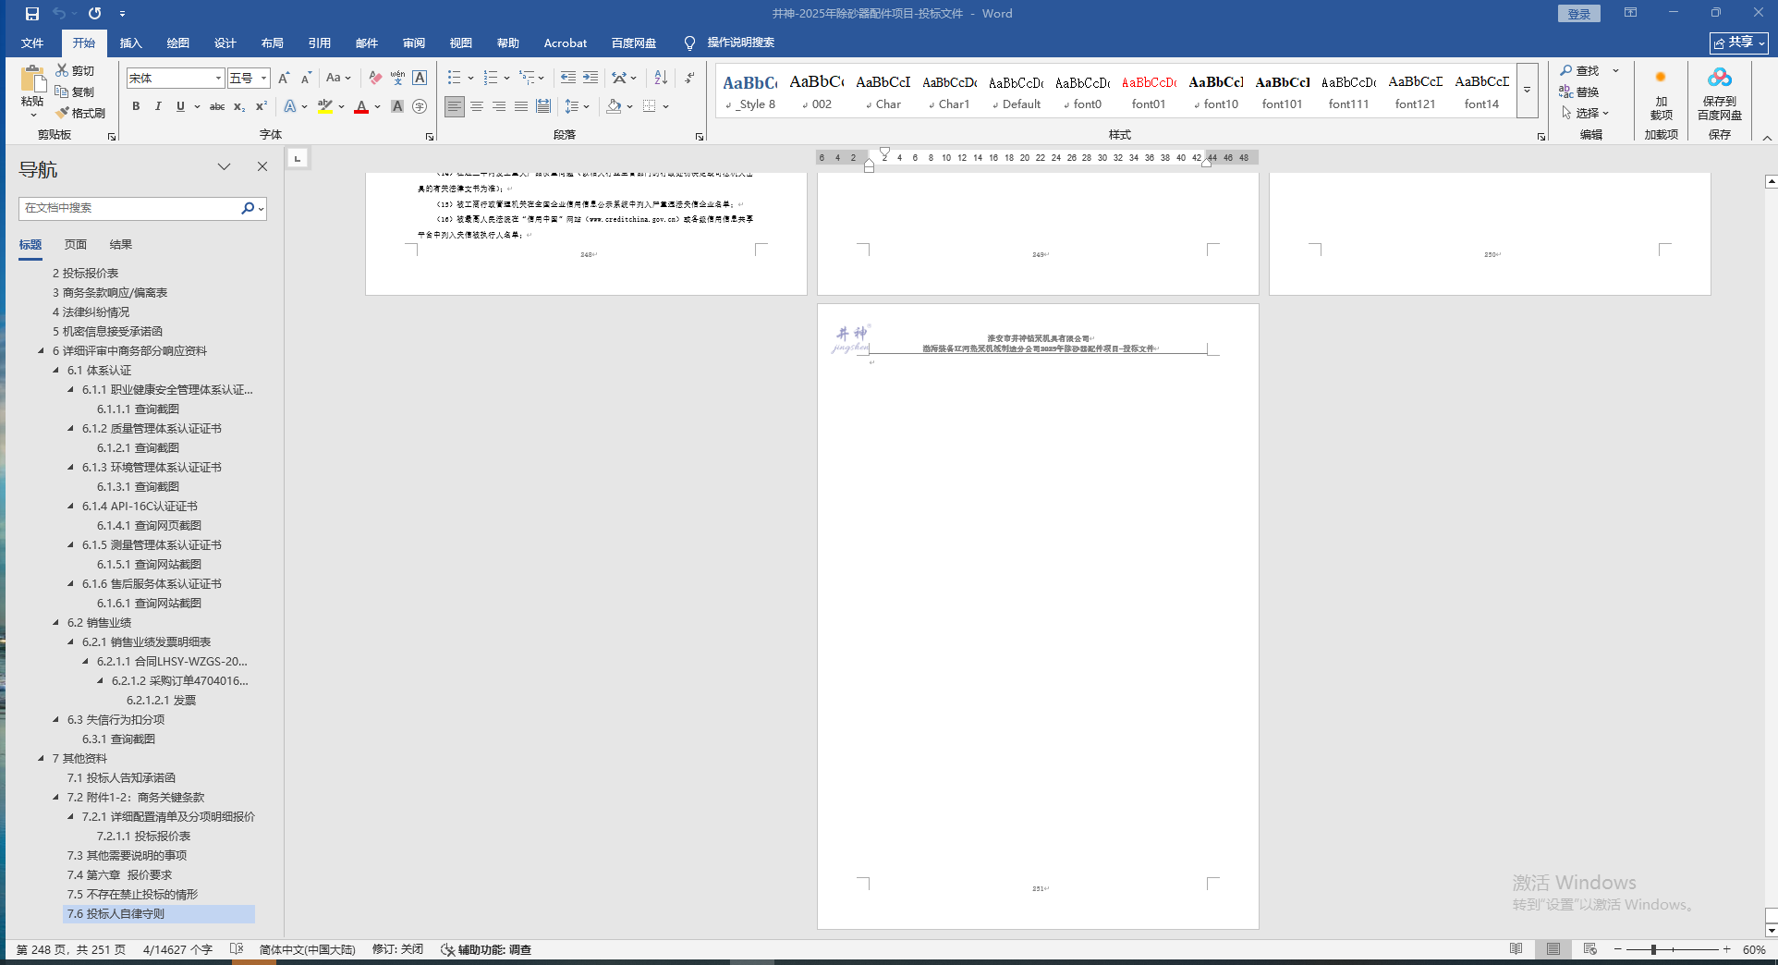Open Read Mode view in status bar
This screenshot has height=965, width=1778.
tap(1516, 949)
